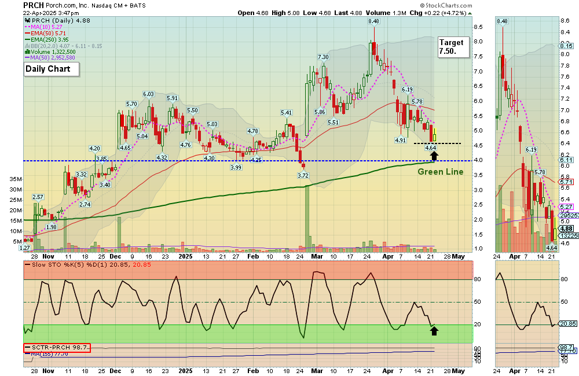
Task: Click the tall late-February volume spike bar
Action: point(307,219)
